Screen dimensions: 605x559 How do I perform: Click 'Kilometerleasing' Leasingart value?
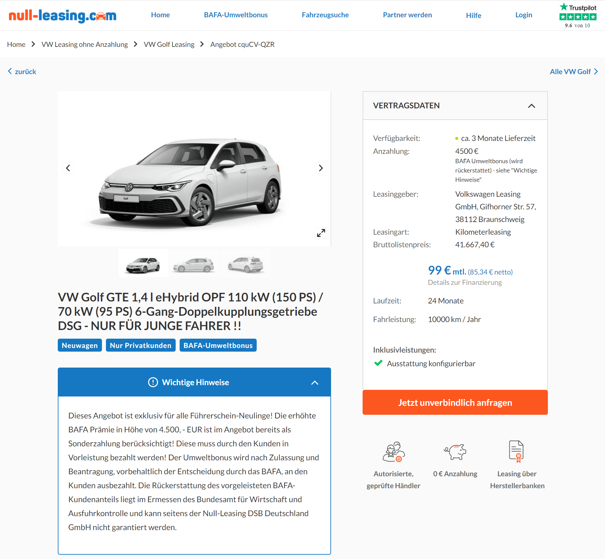click(x=483, y=232)
